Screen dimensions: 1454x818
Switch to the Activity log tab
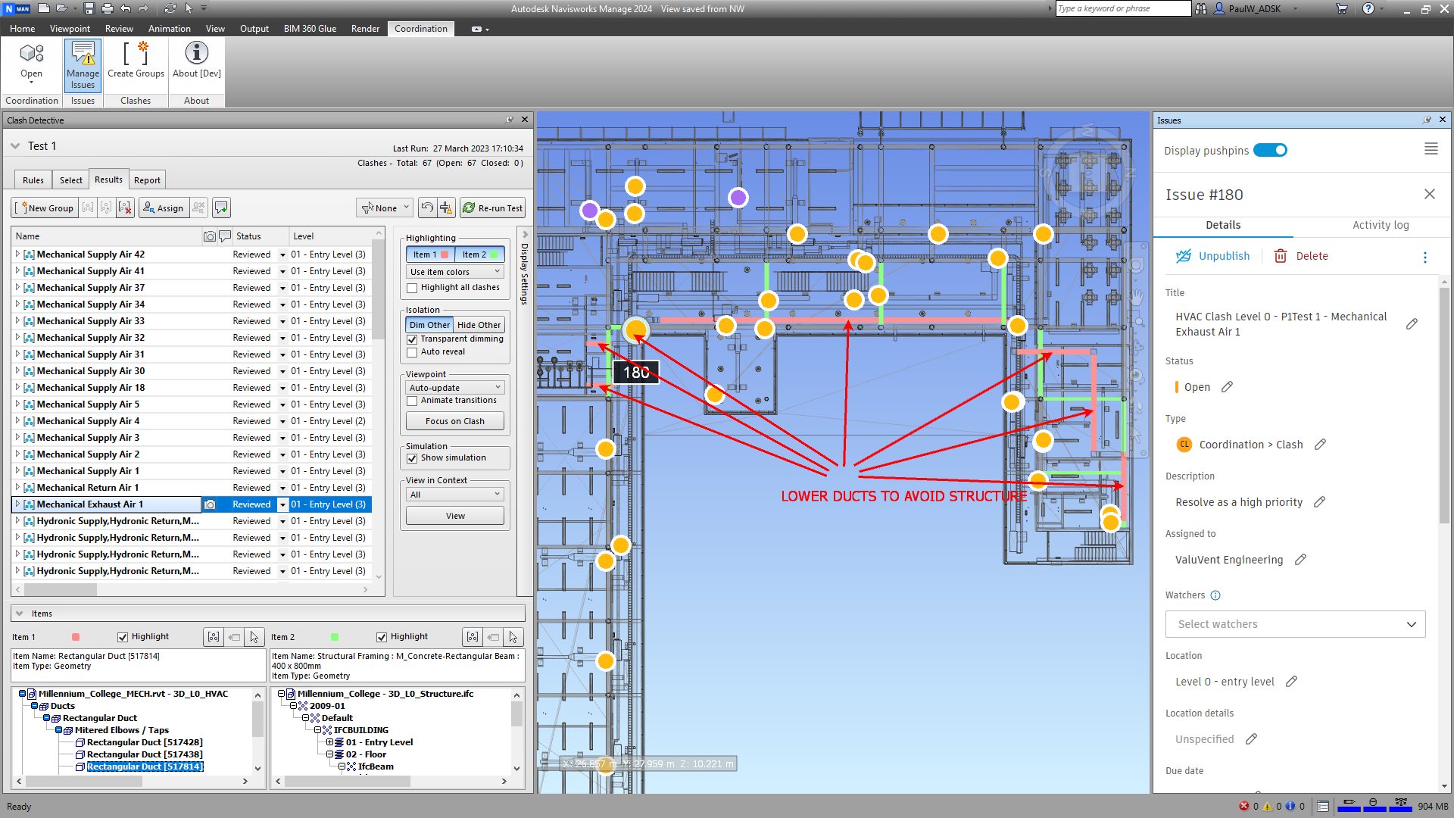(x=1380, y=225)
